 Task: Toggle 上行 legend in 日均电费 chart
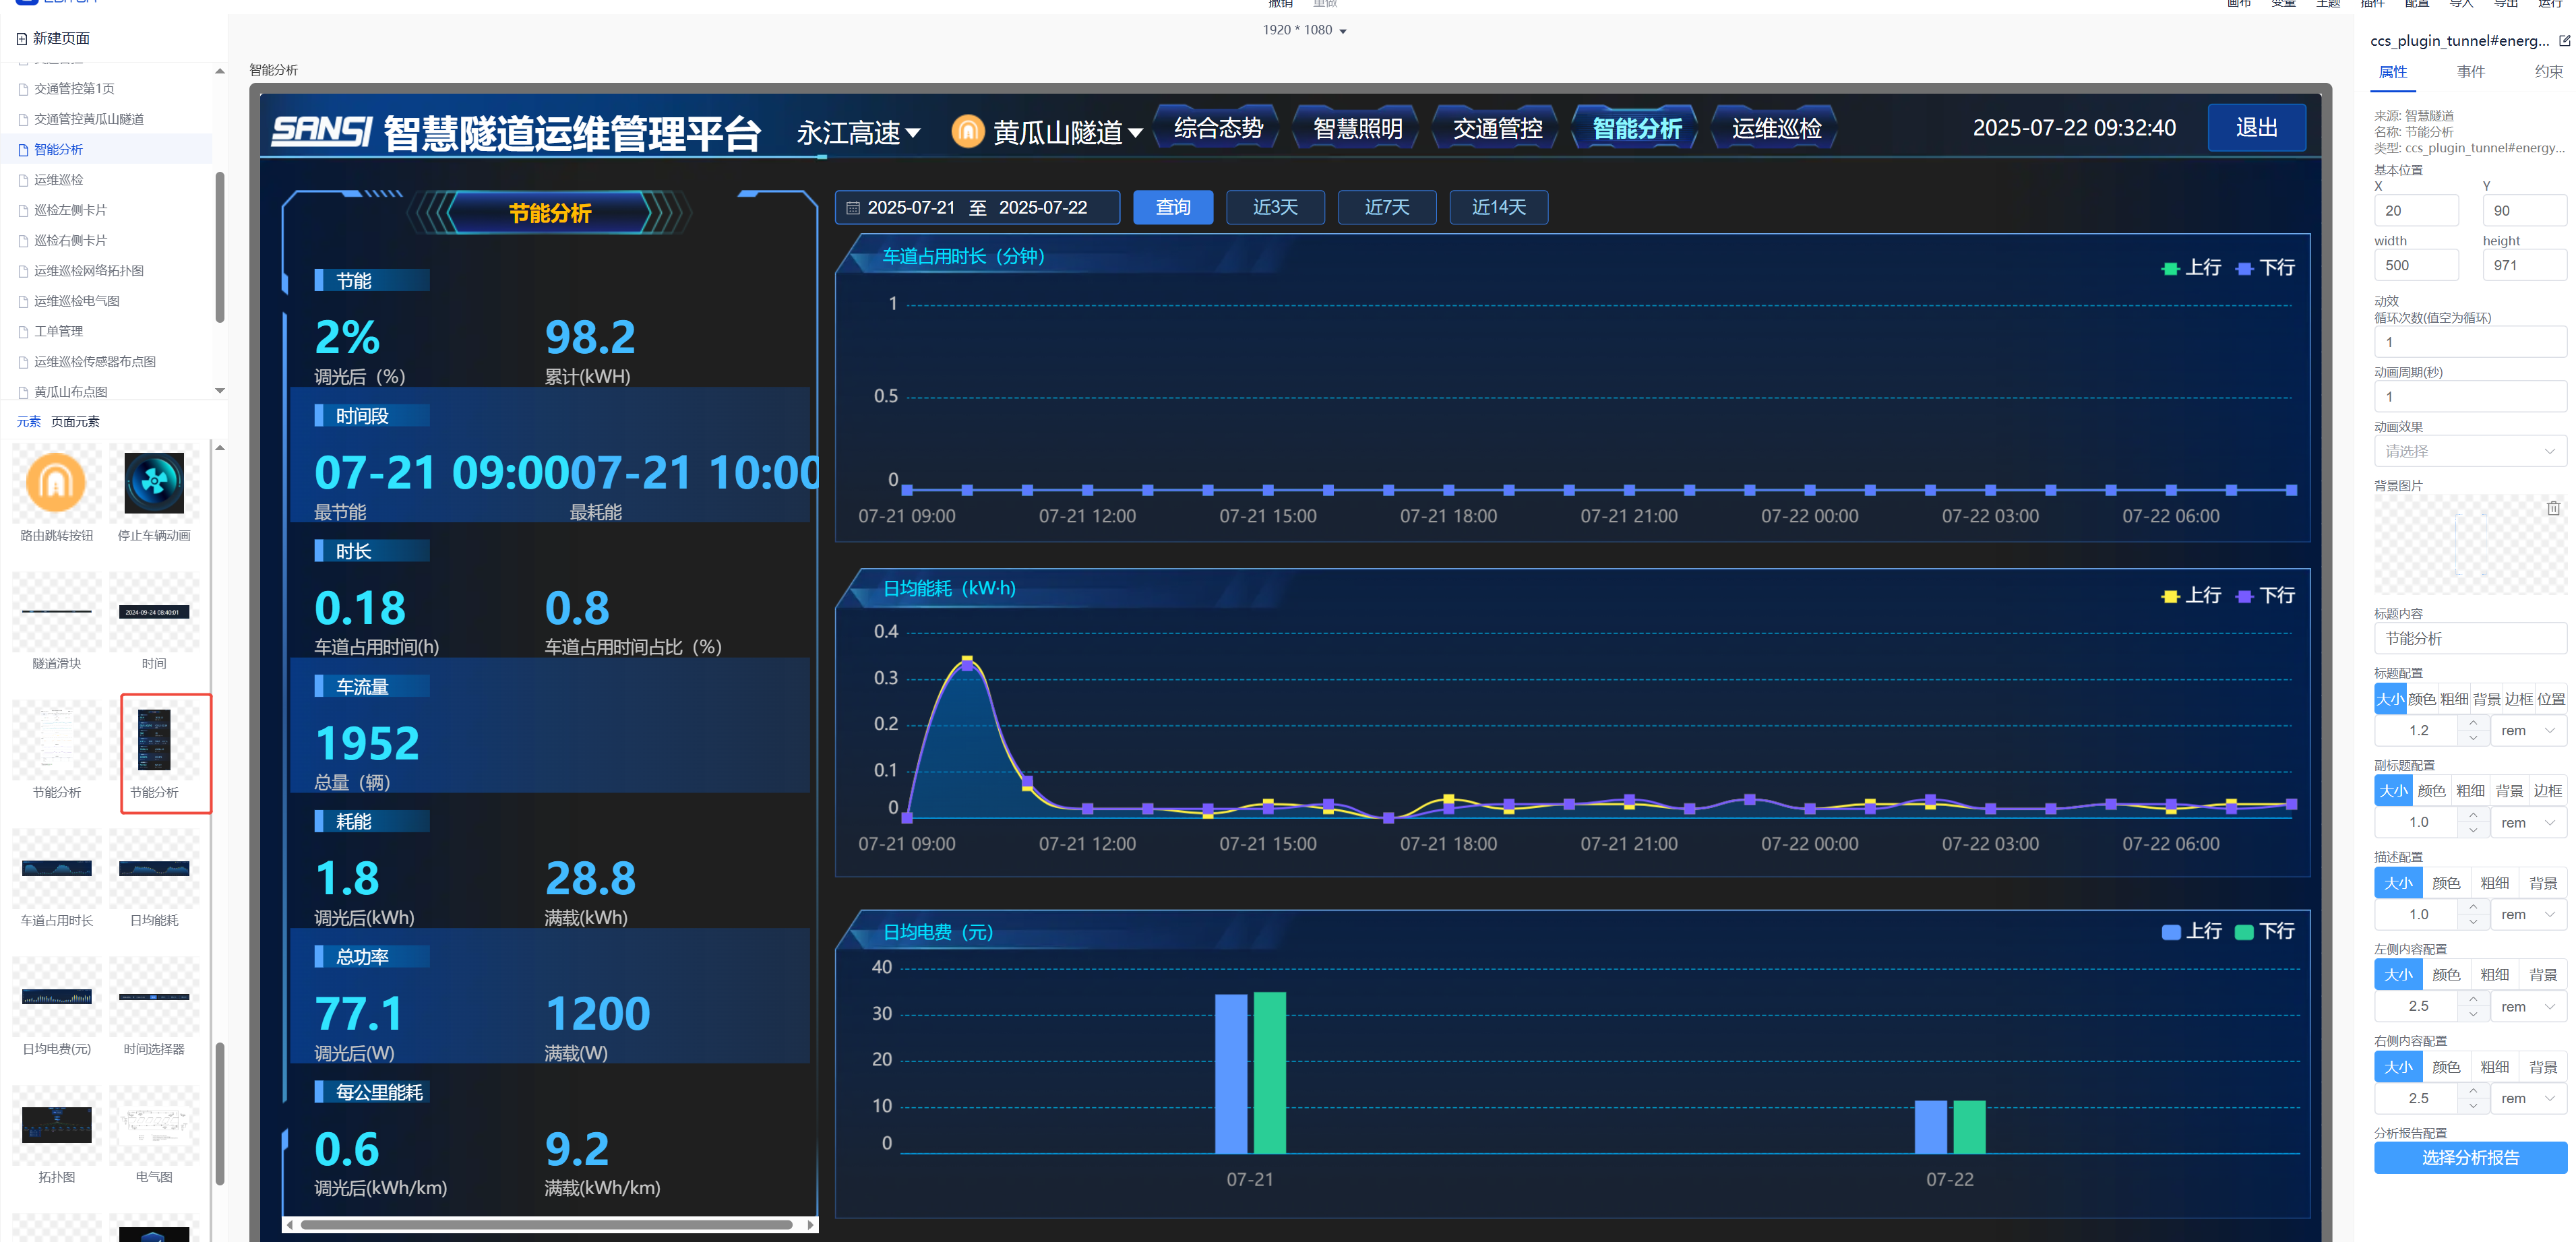tap(2191, 932)
